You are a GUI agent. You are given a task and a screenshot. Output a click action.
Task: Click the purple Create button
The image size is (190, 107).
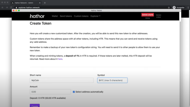pos(35,106)
